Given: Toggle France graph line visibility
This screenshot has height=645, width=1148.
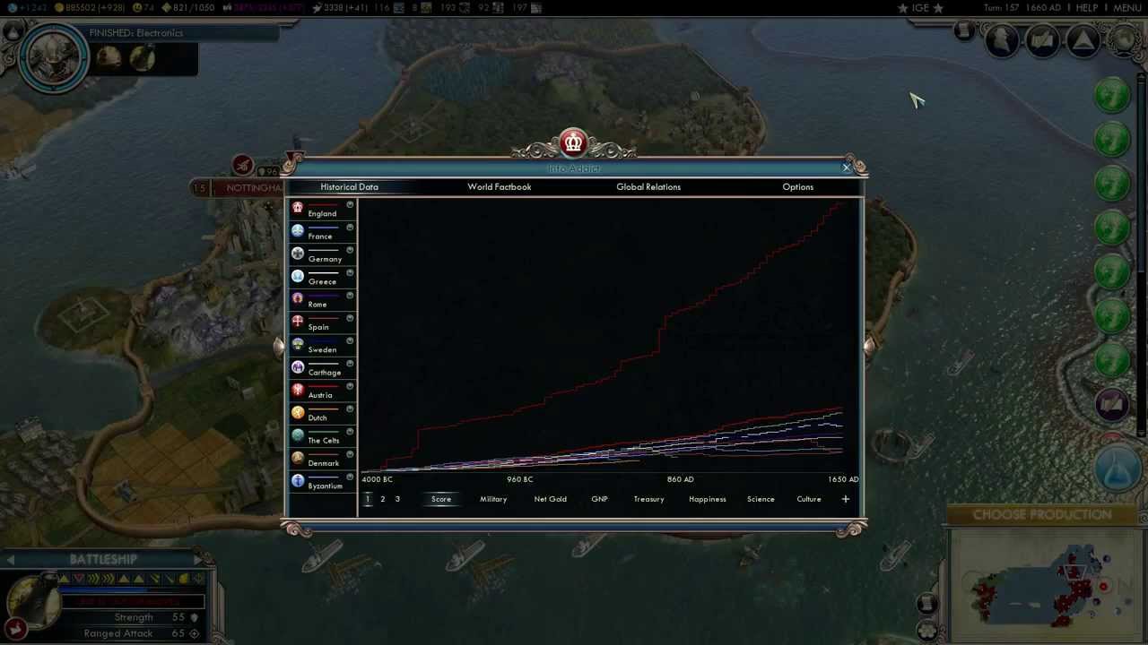Looking at the screenshot, I should tap(350, 228).
